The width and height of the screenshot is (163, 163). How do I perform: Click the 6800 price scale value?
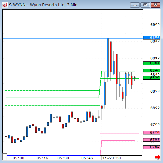click(155, 108)
